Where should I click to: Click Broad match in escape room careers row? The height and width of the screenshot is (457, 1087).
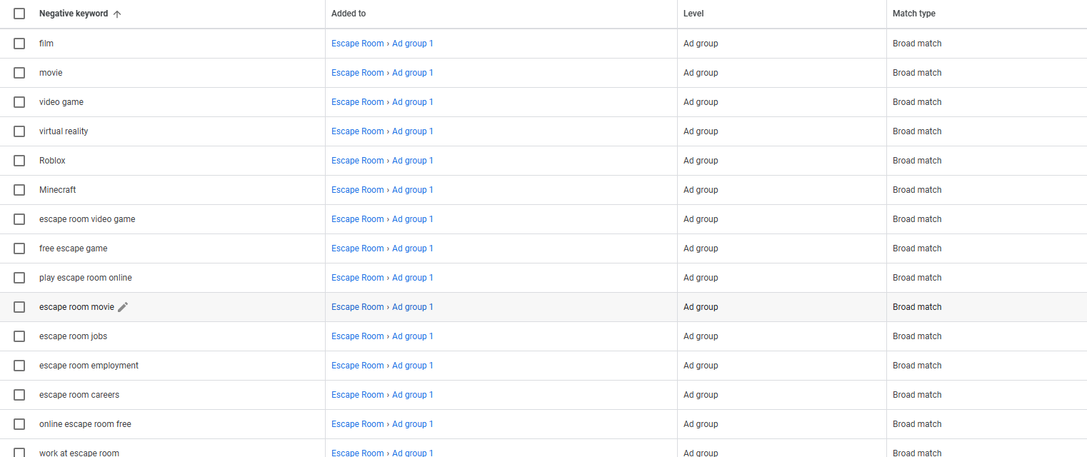coord(917,395)
